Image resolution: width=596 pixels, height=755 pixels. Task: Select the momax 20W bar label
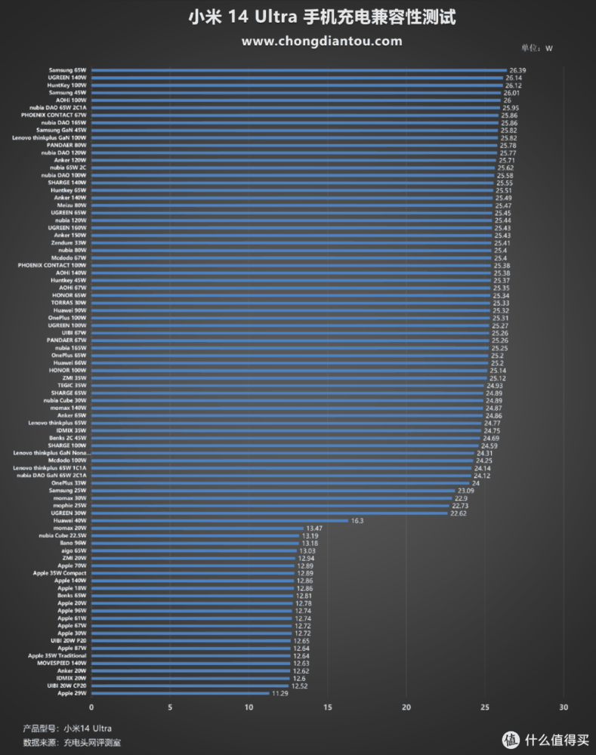point(70,528)
